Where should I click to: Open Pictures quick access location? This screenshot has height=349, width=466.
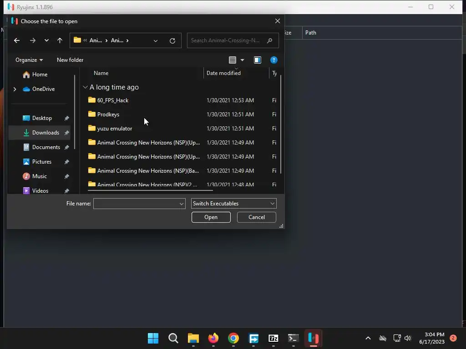41,162
